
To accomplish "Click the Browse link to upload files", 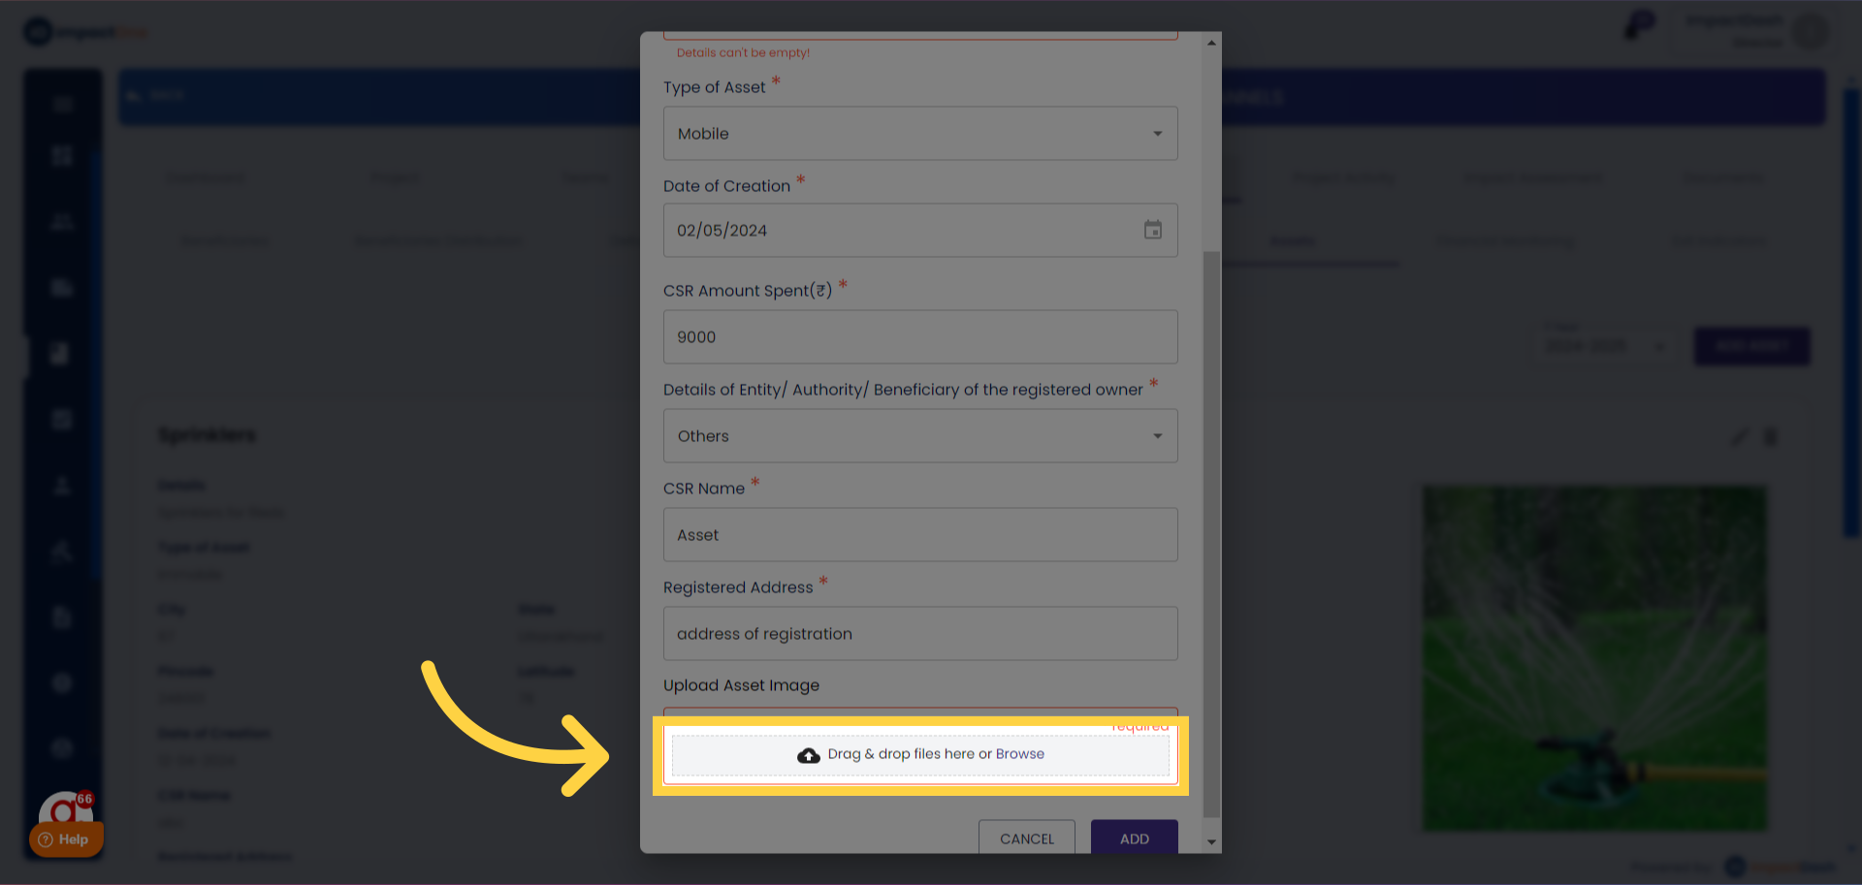I will pos(1019,754).
